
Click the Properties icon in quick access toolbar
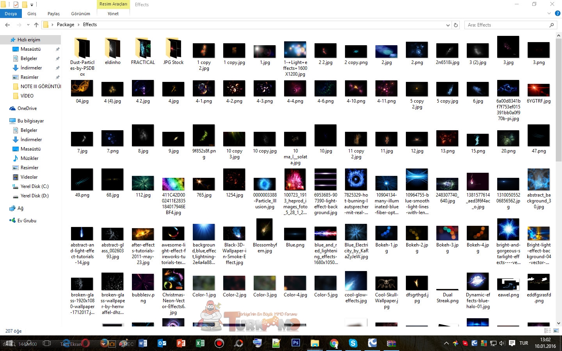tap(16, 5)
